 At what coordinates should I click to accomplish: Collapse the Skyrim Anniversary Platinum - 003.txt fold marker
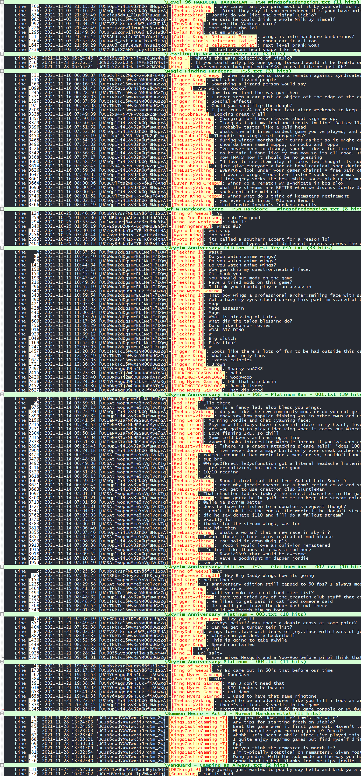click(x=2, y=614)
